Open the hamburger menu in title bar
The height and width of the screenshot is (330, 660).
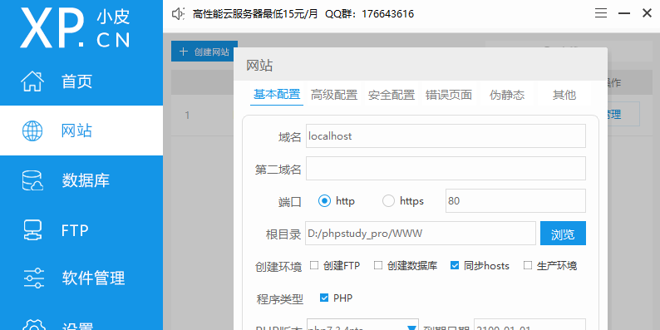click(x=601, y=13)
